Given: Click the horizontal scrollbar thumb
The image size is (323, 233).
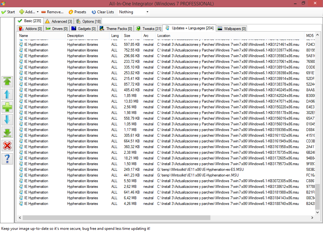Looking at the screenshot, I should pos(116,218).
